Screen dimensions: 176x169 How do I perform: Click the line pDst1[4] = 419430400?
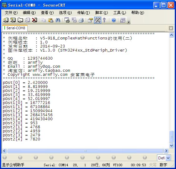(x=28, y=119)
